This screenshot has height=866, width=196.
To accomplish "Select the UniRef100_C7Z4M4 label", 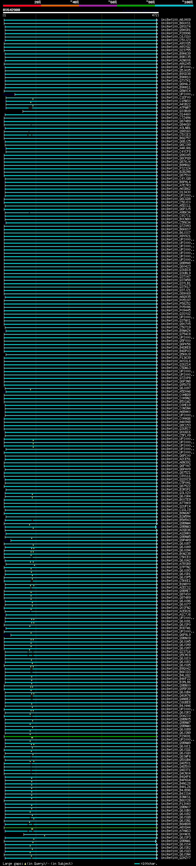I will point(175,118).
